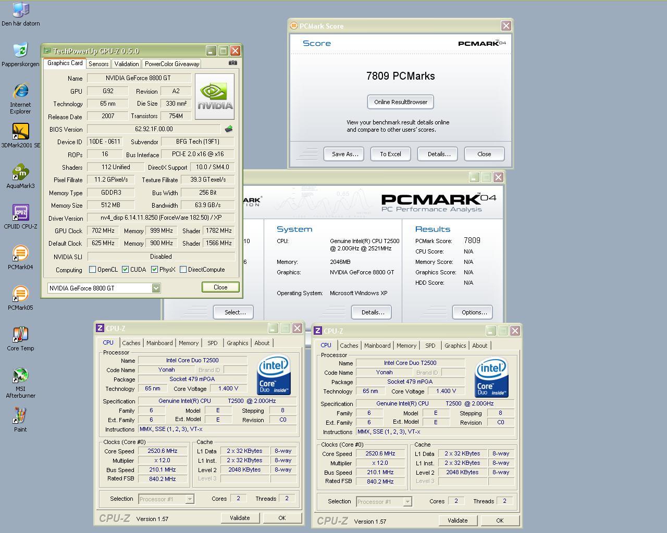Click Online ResultBrowser button
Screen dimensions: 667x533
click(x=401, y=102)
